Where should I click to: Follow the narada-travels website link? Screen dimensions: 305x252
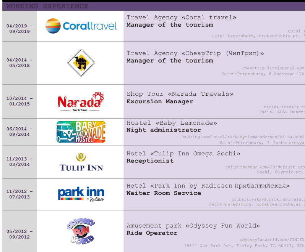point(284,107)
